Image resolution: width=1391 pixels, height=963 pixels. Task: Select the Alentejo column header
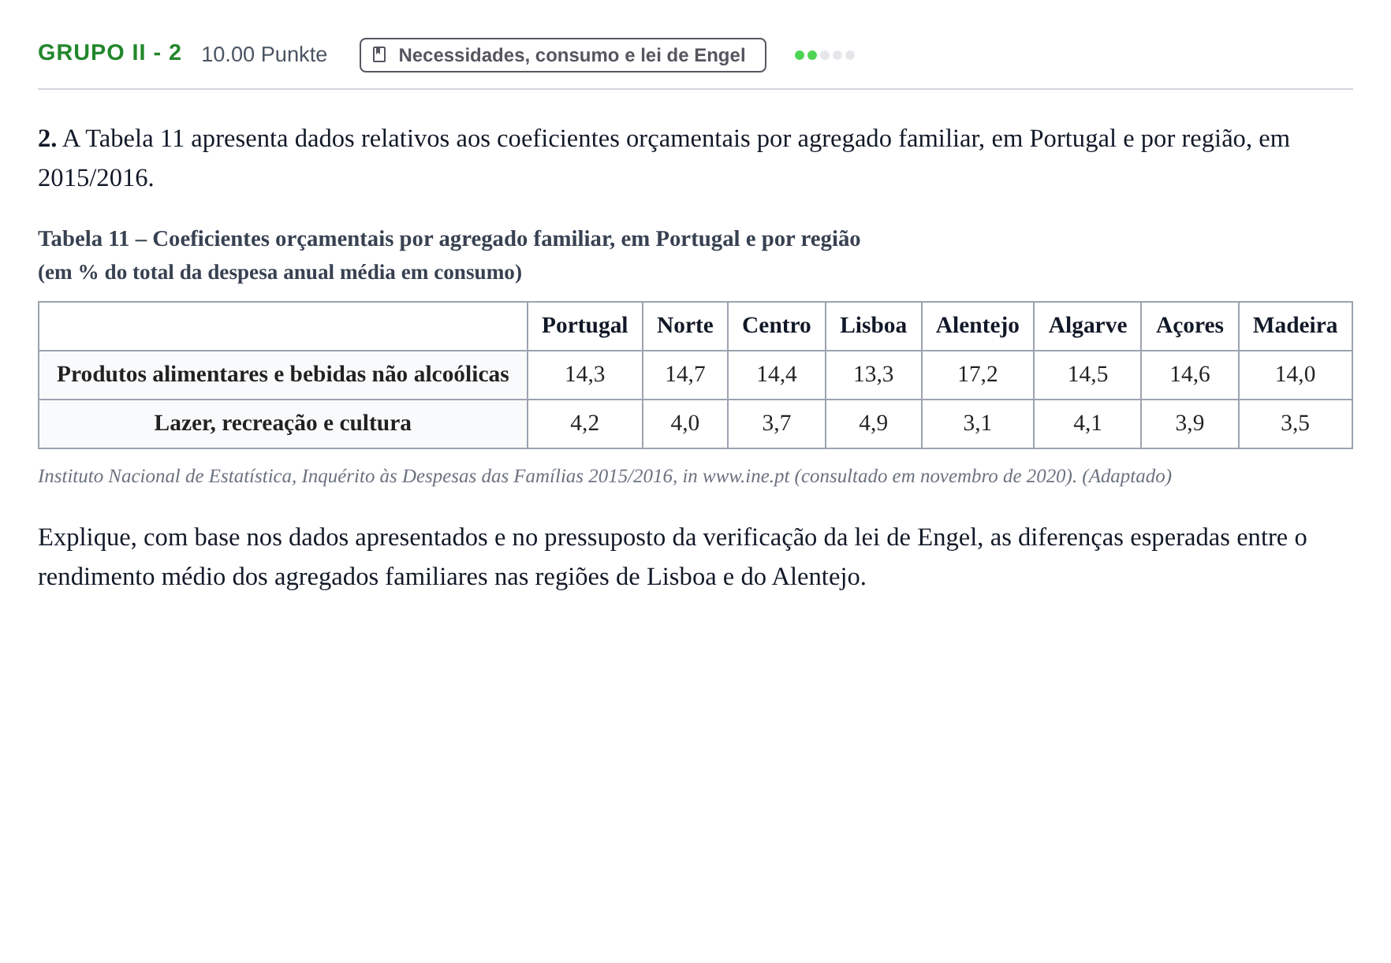(978, 325)
